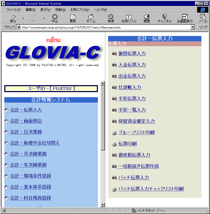Click the Forward (進む) toolbar button
Screen dimensions: 210x214
[x=34, y=19]
